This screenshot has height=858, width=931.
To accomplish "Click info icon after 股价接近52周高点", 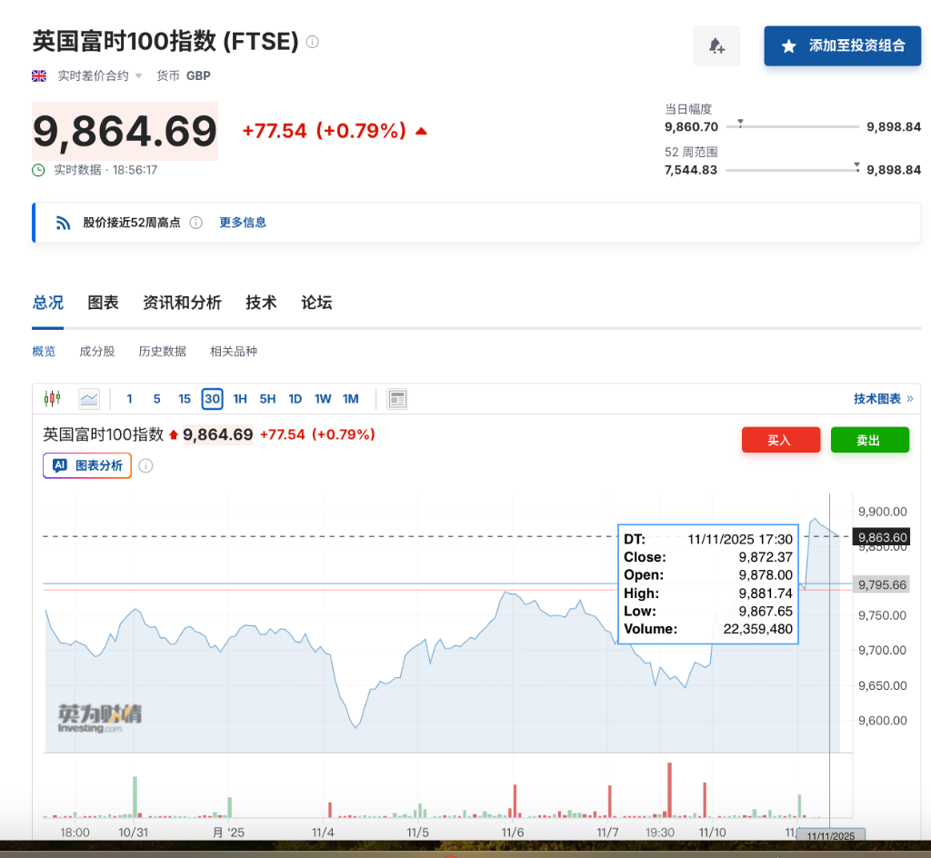I will 195,223.
